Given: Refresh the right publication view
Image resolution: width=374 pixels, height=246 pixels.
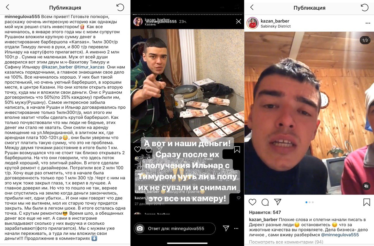Looking at the screenshot, I should pos(365,7).
